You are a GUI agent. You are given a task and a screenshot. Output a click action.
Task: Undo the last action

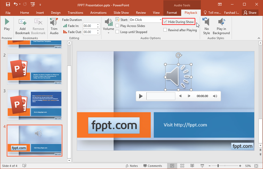pos(16,4)
